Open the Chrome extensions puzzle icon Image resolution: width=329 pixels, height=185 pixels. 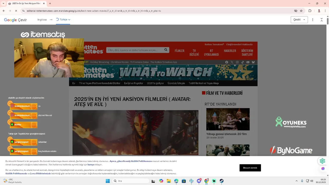point(310,11)
